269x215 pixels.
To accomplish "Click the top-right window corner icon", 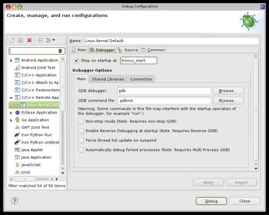I will (263, 7).
